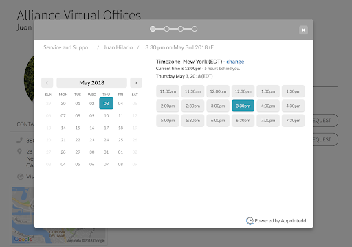Click the fourth progress step circle

point(195,29)
